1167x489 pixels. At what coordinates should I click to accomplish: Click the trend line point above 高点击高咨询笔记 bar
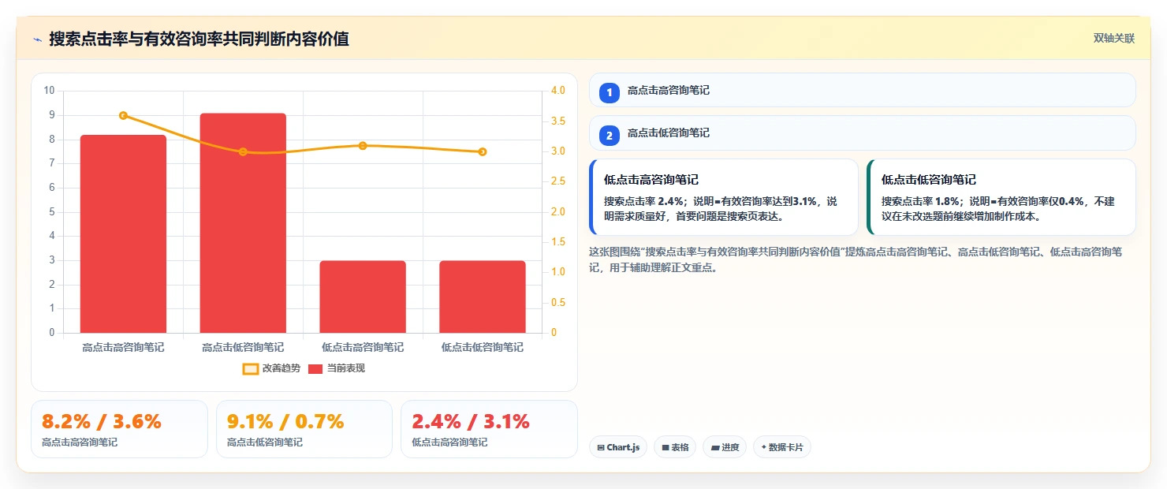[123, 115]
